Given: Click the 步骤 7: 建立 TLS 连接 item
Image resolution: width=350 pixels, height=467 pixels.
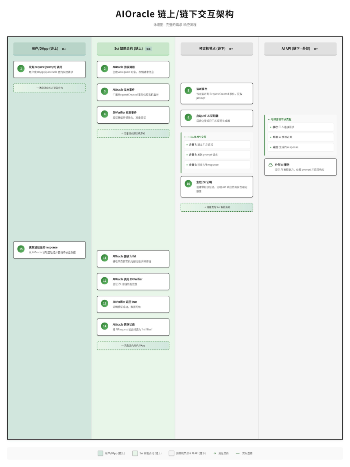Looking at the screenshot, I should 217,145.
